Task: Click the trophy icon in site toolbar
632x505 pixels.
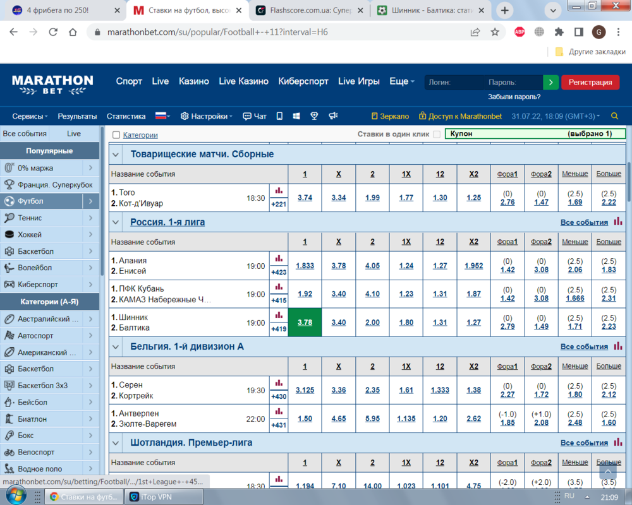Action: coord(314,116)
